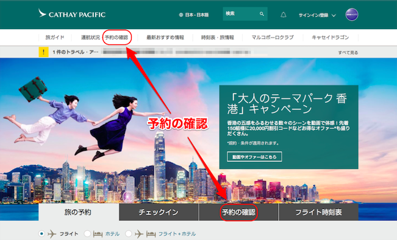Click the airplane icon beside フライト
This screenshot has height=240, width=397.
point(52,234)
